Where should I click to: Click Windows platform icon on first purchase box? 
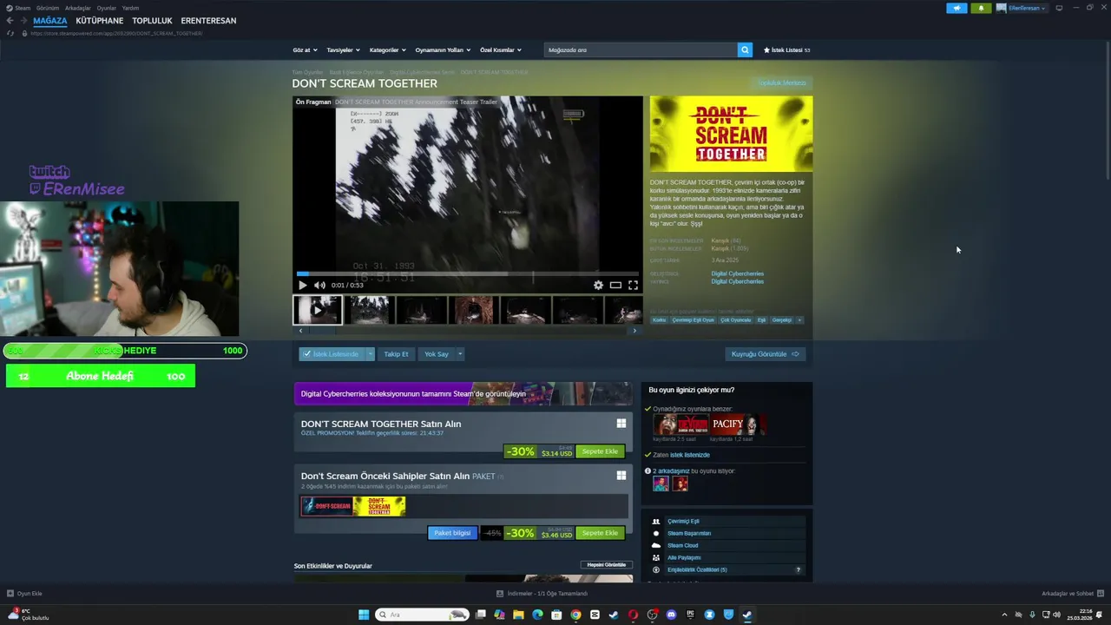(621, 424)
